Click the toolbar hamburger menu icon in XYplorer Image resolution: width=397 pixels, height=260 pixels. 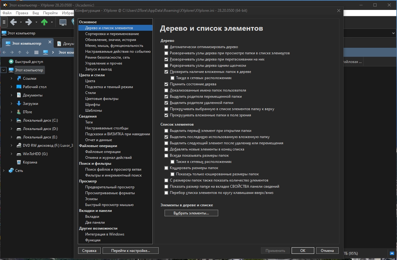[4, 22]
